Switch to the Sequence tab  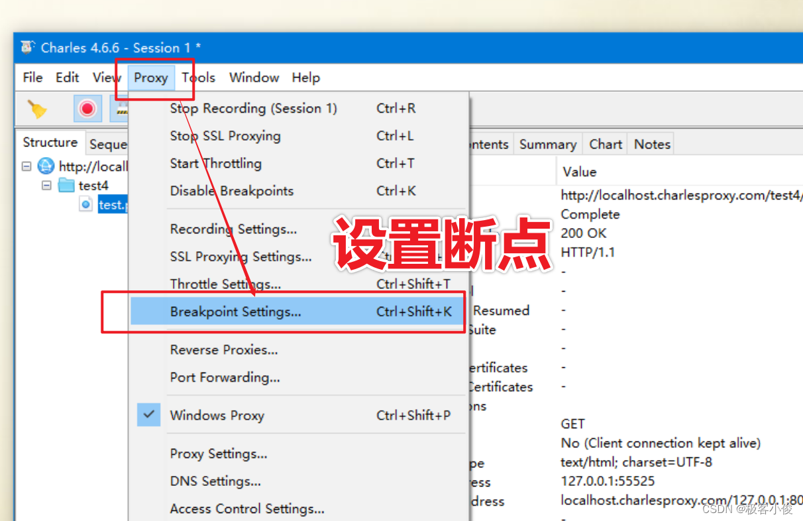click(107, 144)
